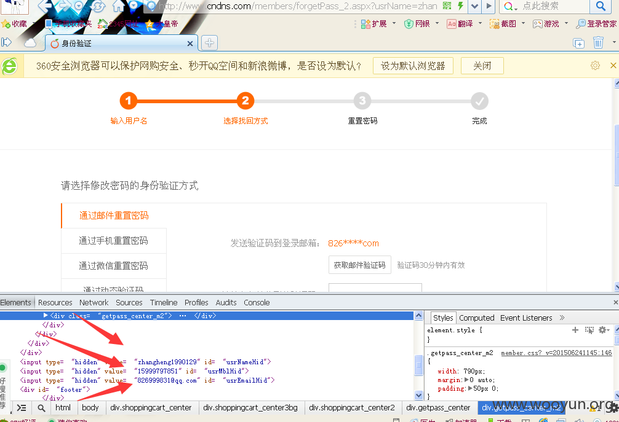Switch to DevTools Timeline tab
This screenshot has width=619, height=422.
(x=164, y=303)
